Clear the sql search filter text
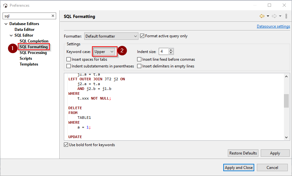 pos(53,16)
